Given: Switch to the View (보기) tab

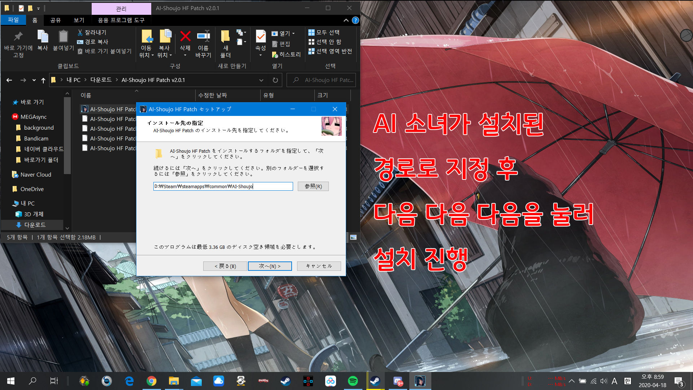Looking at the screenshot, I should (79, 20).
